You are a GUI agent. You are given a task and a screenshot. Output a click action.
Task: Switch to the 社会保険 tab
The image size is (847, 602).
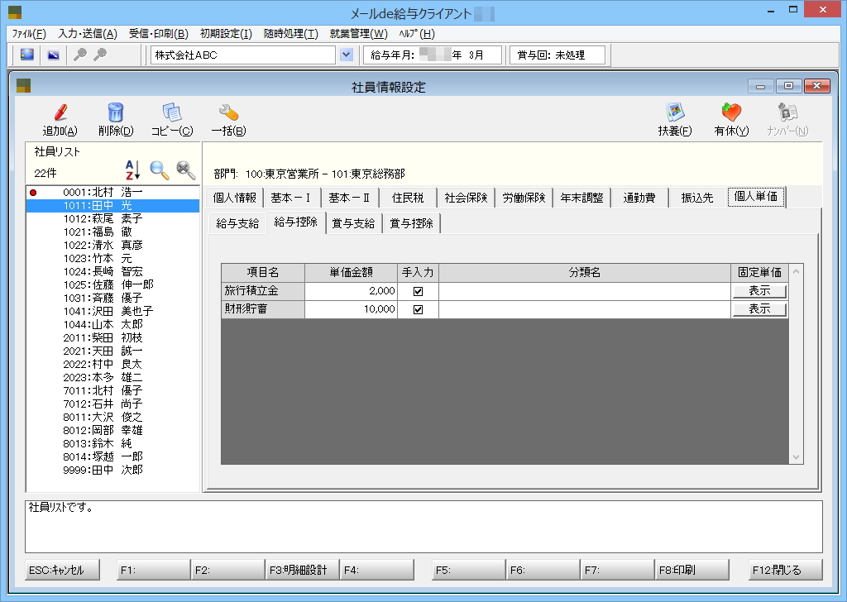click(x=466, y=198)
